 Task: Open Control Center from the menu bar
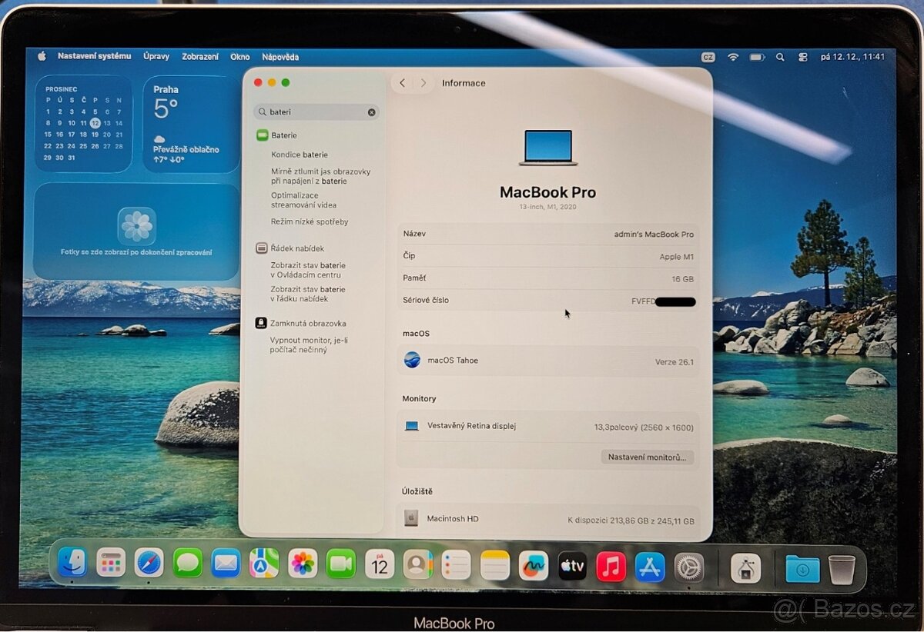803,56
